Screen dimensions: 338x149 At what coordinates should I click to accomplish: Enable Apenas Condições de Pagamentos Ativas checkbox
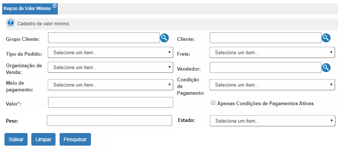(x=213, y=103)
